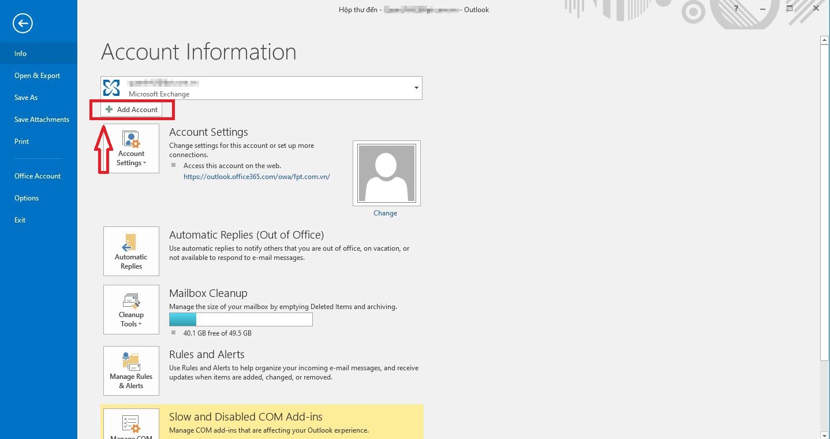Expand the Cleanup Tools dropdown arrow

141,324
